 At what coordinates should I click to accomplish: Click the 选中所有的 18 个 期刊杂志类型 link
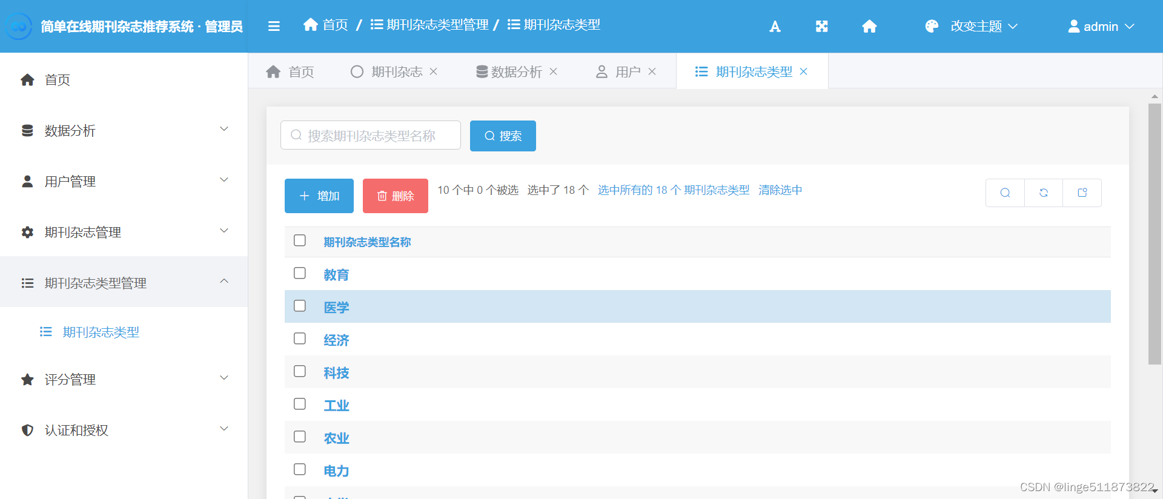(674, 190)
